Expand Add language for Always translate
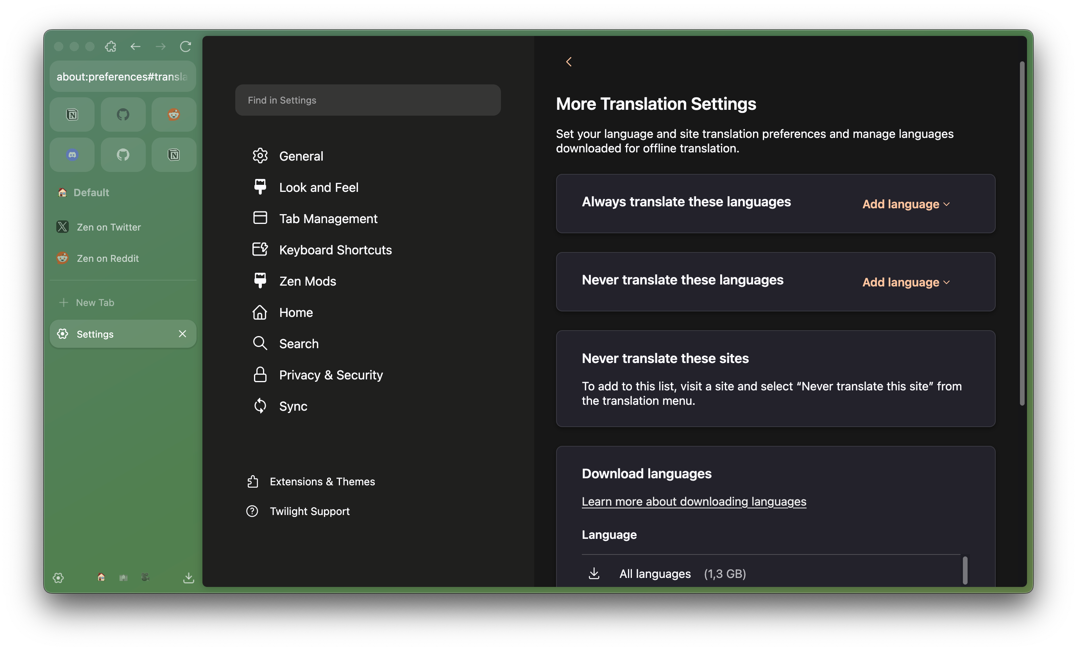 click(x=906, y=204)
